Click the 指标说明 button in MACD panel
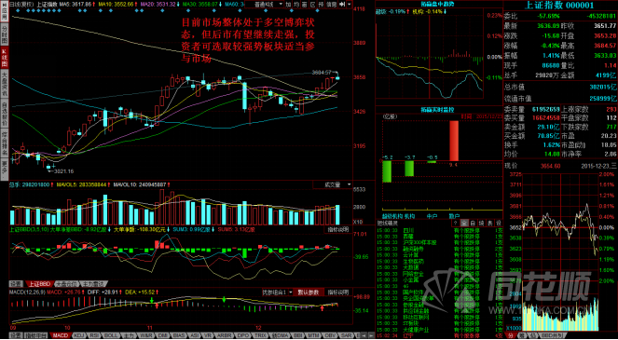Screen dimensions: 618x340 338,292
